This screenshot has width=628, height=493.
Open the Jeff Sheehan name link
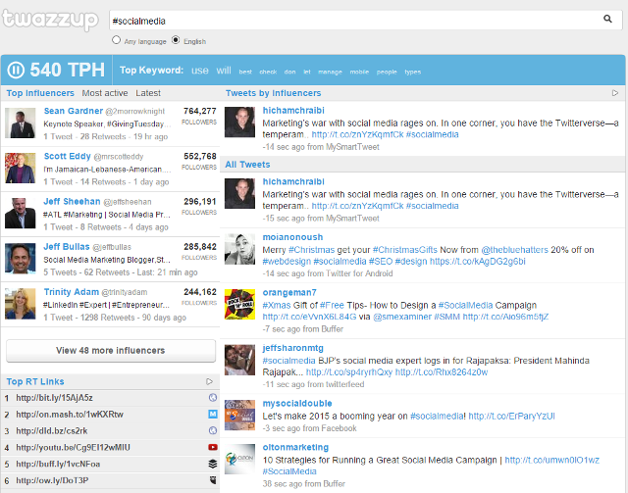coord(72,201)
